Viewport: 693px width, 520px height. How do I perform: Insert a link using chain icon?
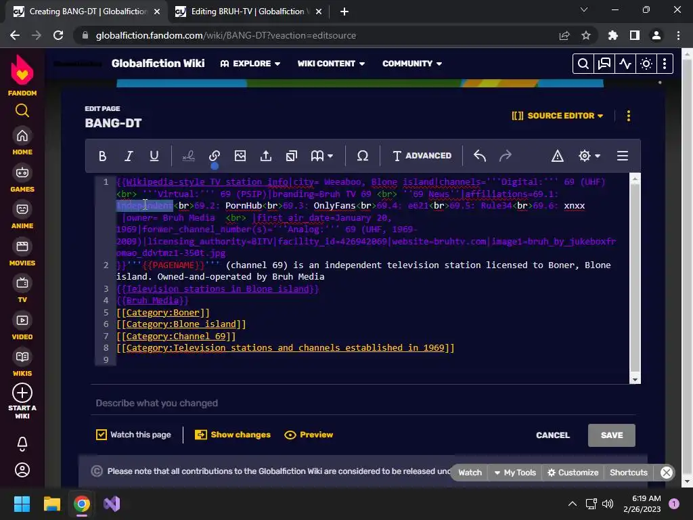point(215,156)
